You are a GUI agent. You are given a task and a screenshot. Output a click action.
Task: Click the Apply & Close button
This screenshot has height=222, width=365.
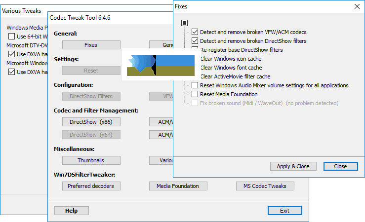coord(293,166)
